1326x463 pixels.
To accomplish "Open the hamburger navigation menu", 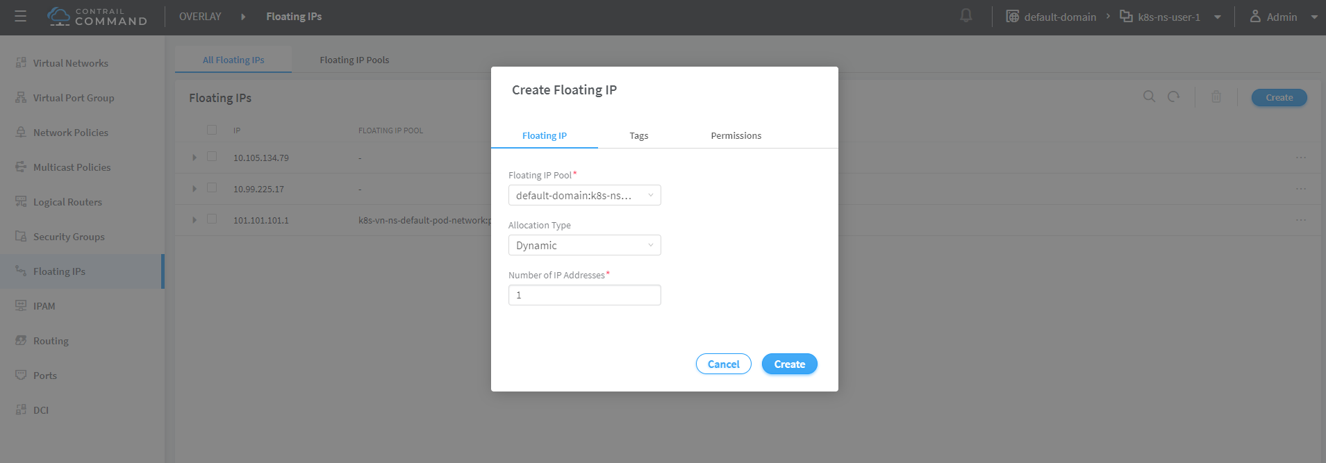I will [x=21, y=16].
